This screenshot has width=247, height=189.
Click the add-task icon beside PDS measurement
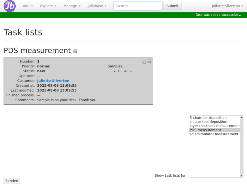(75, 51)
